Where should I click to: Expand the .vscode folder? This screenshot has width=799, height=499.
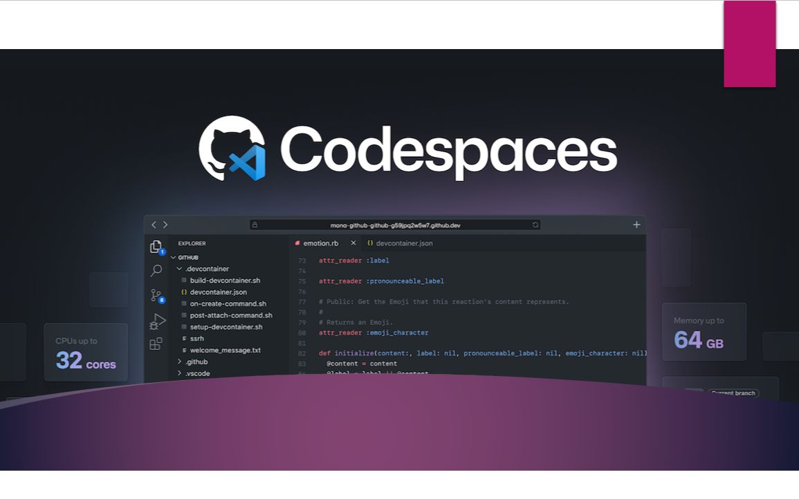[179, 373]
